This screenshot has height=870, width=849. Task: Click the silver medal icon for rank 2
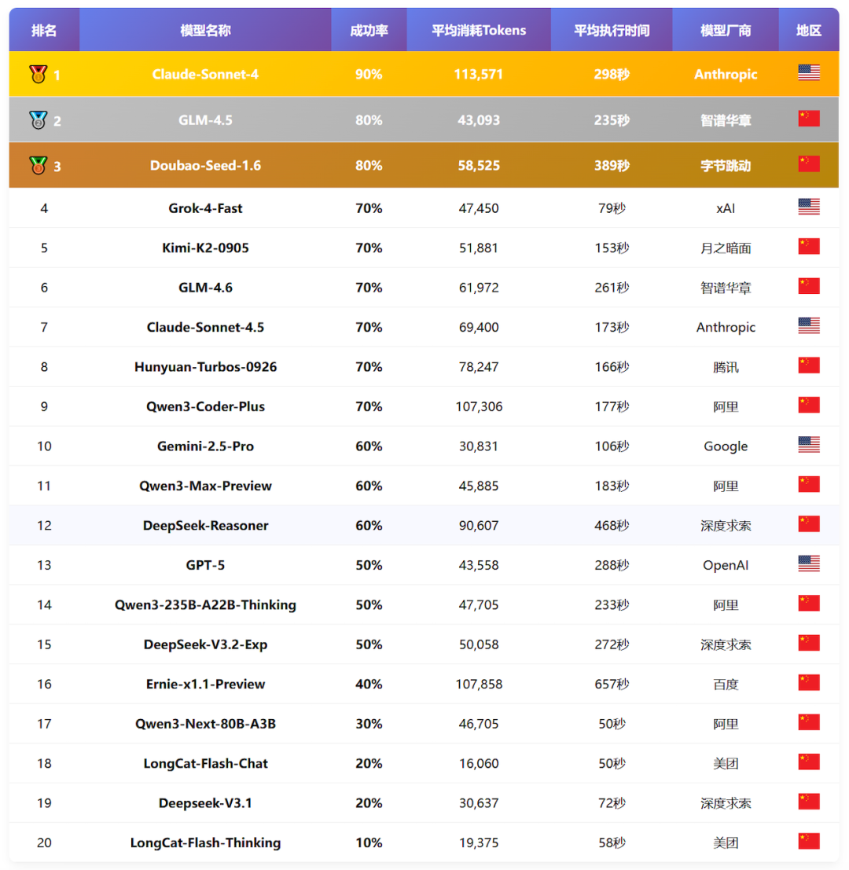click(39, 119)
